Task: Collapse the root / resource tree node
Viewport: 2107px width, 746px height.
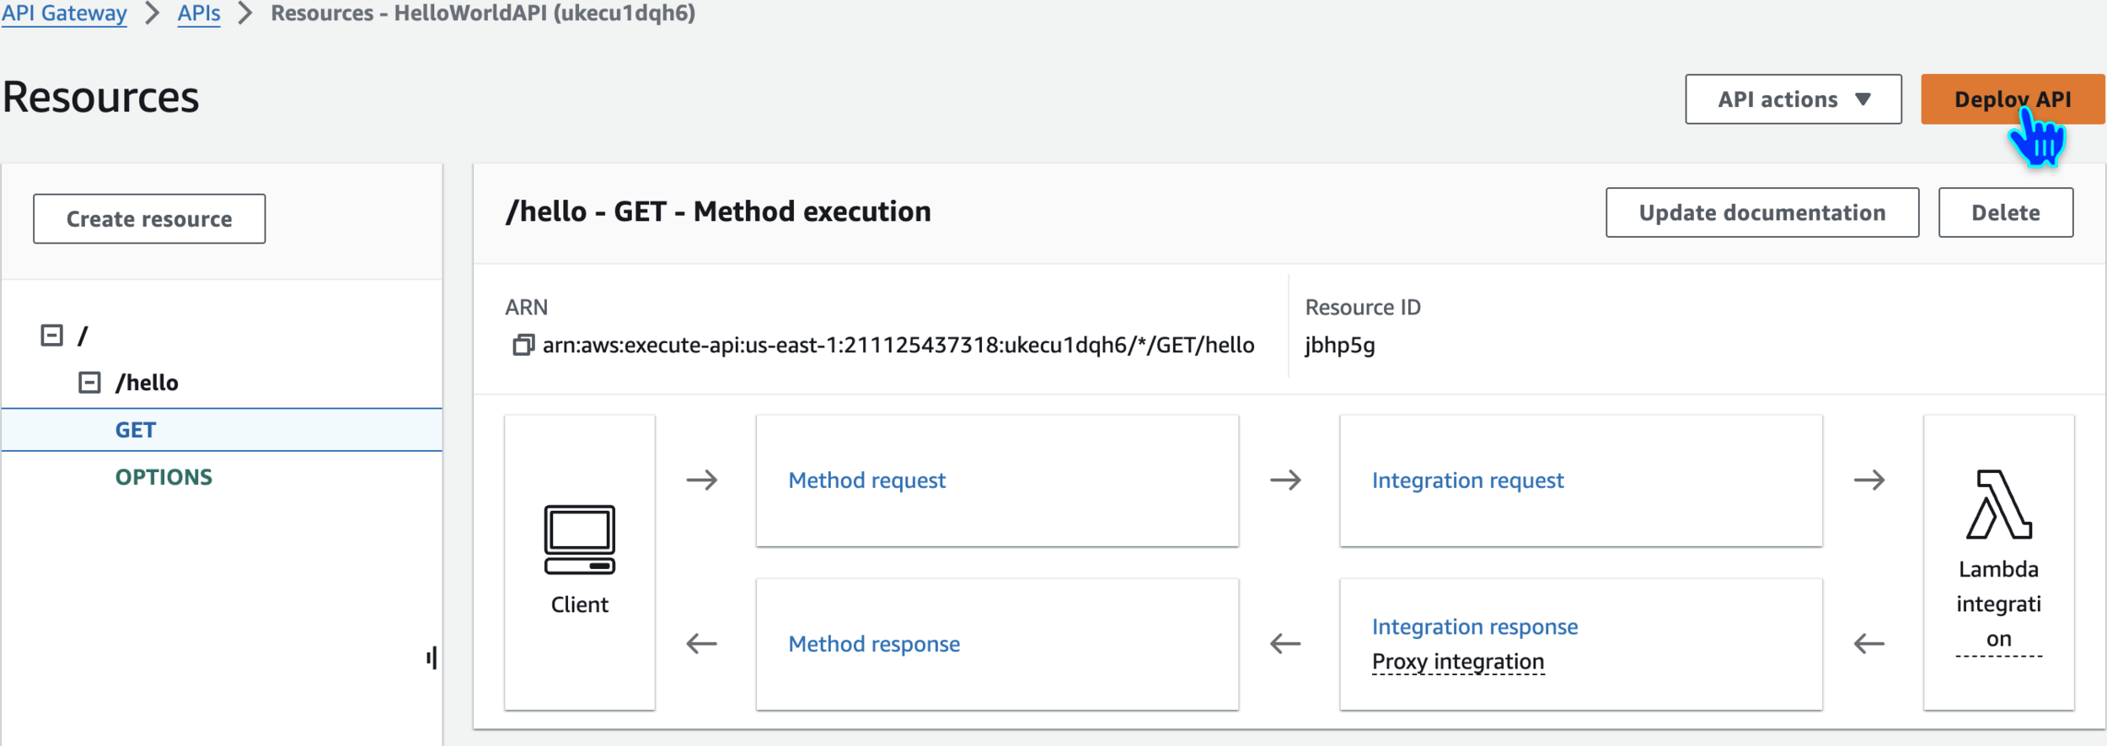Action: (51, 335)
